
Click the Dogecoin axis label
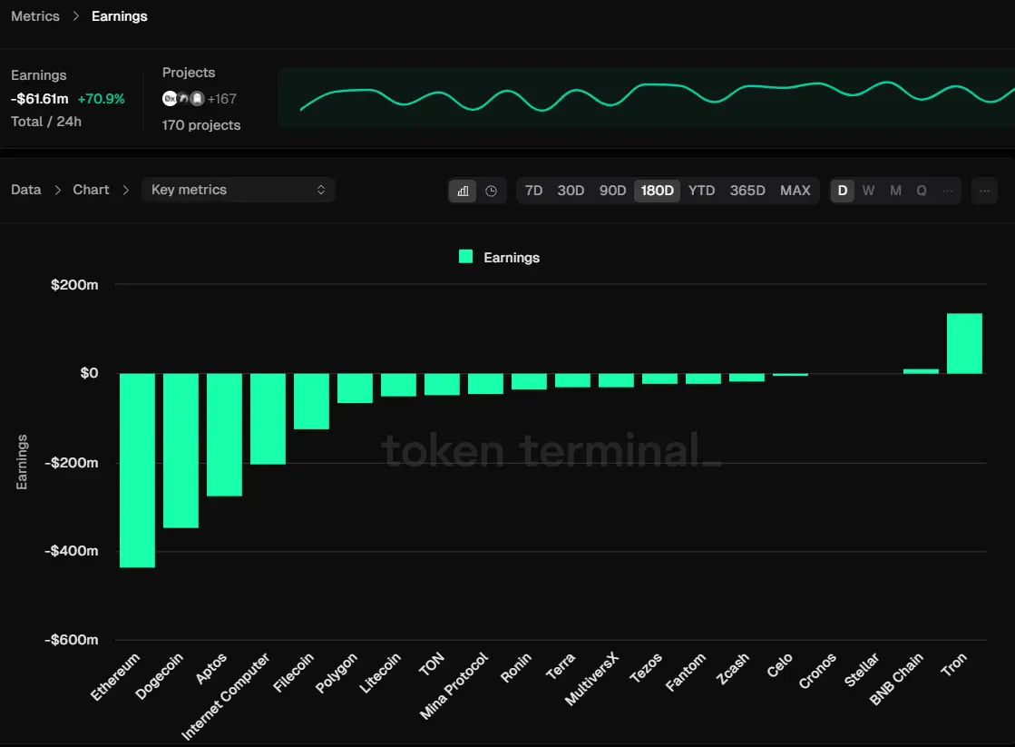[160, 675]
